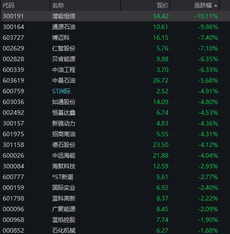
Task: Select the 广聚能源 stock row
Action: pyautogui.click(x=115, y=209)
